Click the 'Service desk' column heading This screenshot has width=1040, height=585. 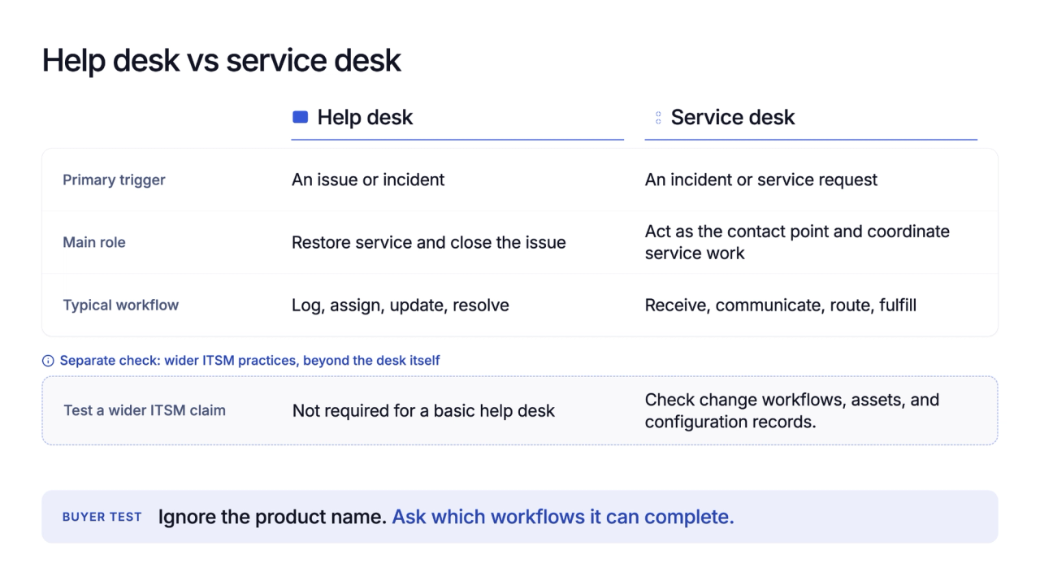pos(733,117)
